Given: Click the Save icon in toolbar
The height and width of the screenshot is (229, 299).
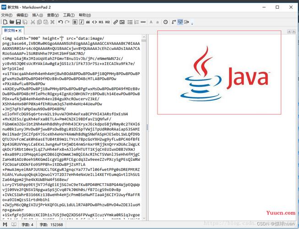Looking at the screenshot, I should 18,22.
